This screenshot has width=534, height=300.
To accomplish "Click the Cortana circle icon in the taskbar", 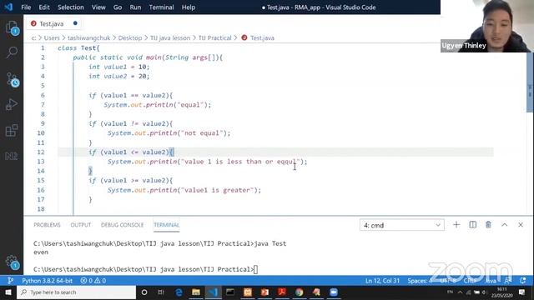I will (144, 292).
